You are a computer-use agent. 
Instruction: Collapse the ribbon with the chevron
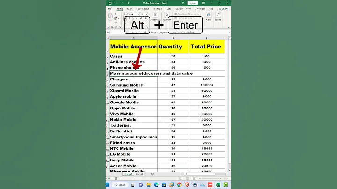[229, 27]
